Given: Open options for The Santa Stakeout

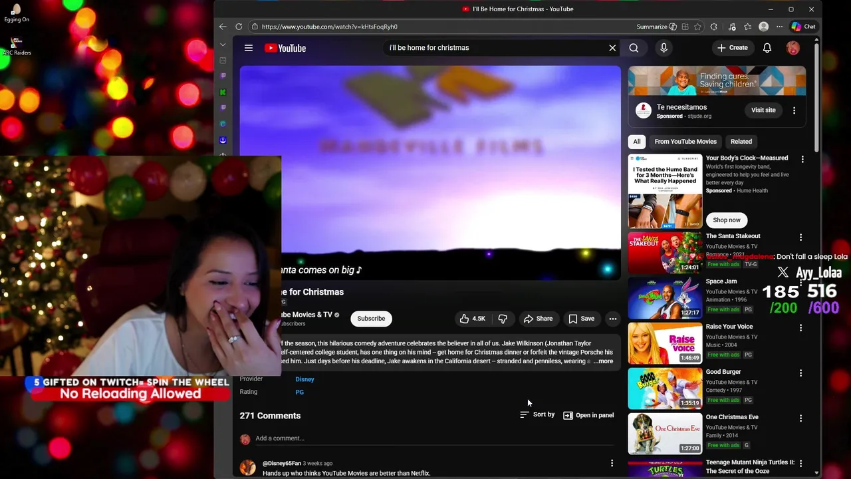Looking at the screenshot, I should click(800, 238).
